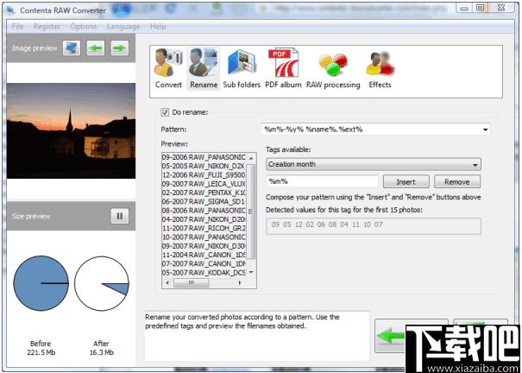Viewport: 522px width, 373px height.
Task: Click the Before 221.5 Mb label
Action: [x=41, y=348]
